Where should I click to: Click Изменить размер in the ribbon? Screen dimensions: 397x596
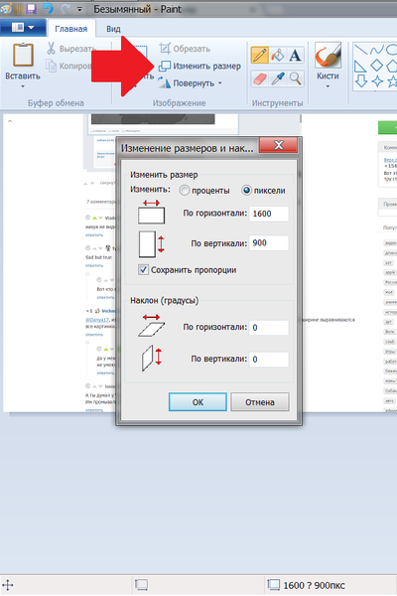tap(199, 67)
